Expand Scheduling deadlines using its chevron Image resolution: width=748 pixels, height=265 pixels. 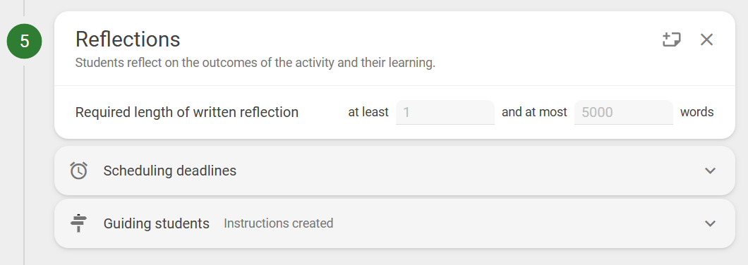(x=711, y=171)
